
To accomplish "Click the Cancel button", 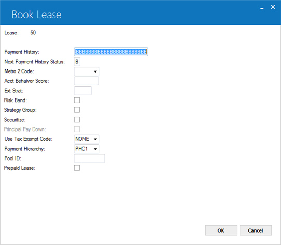I will click(256, 230).
